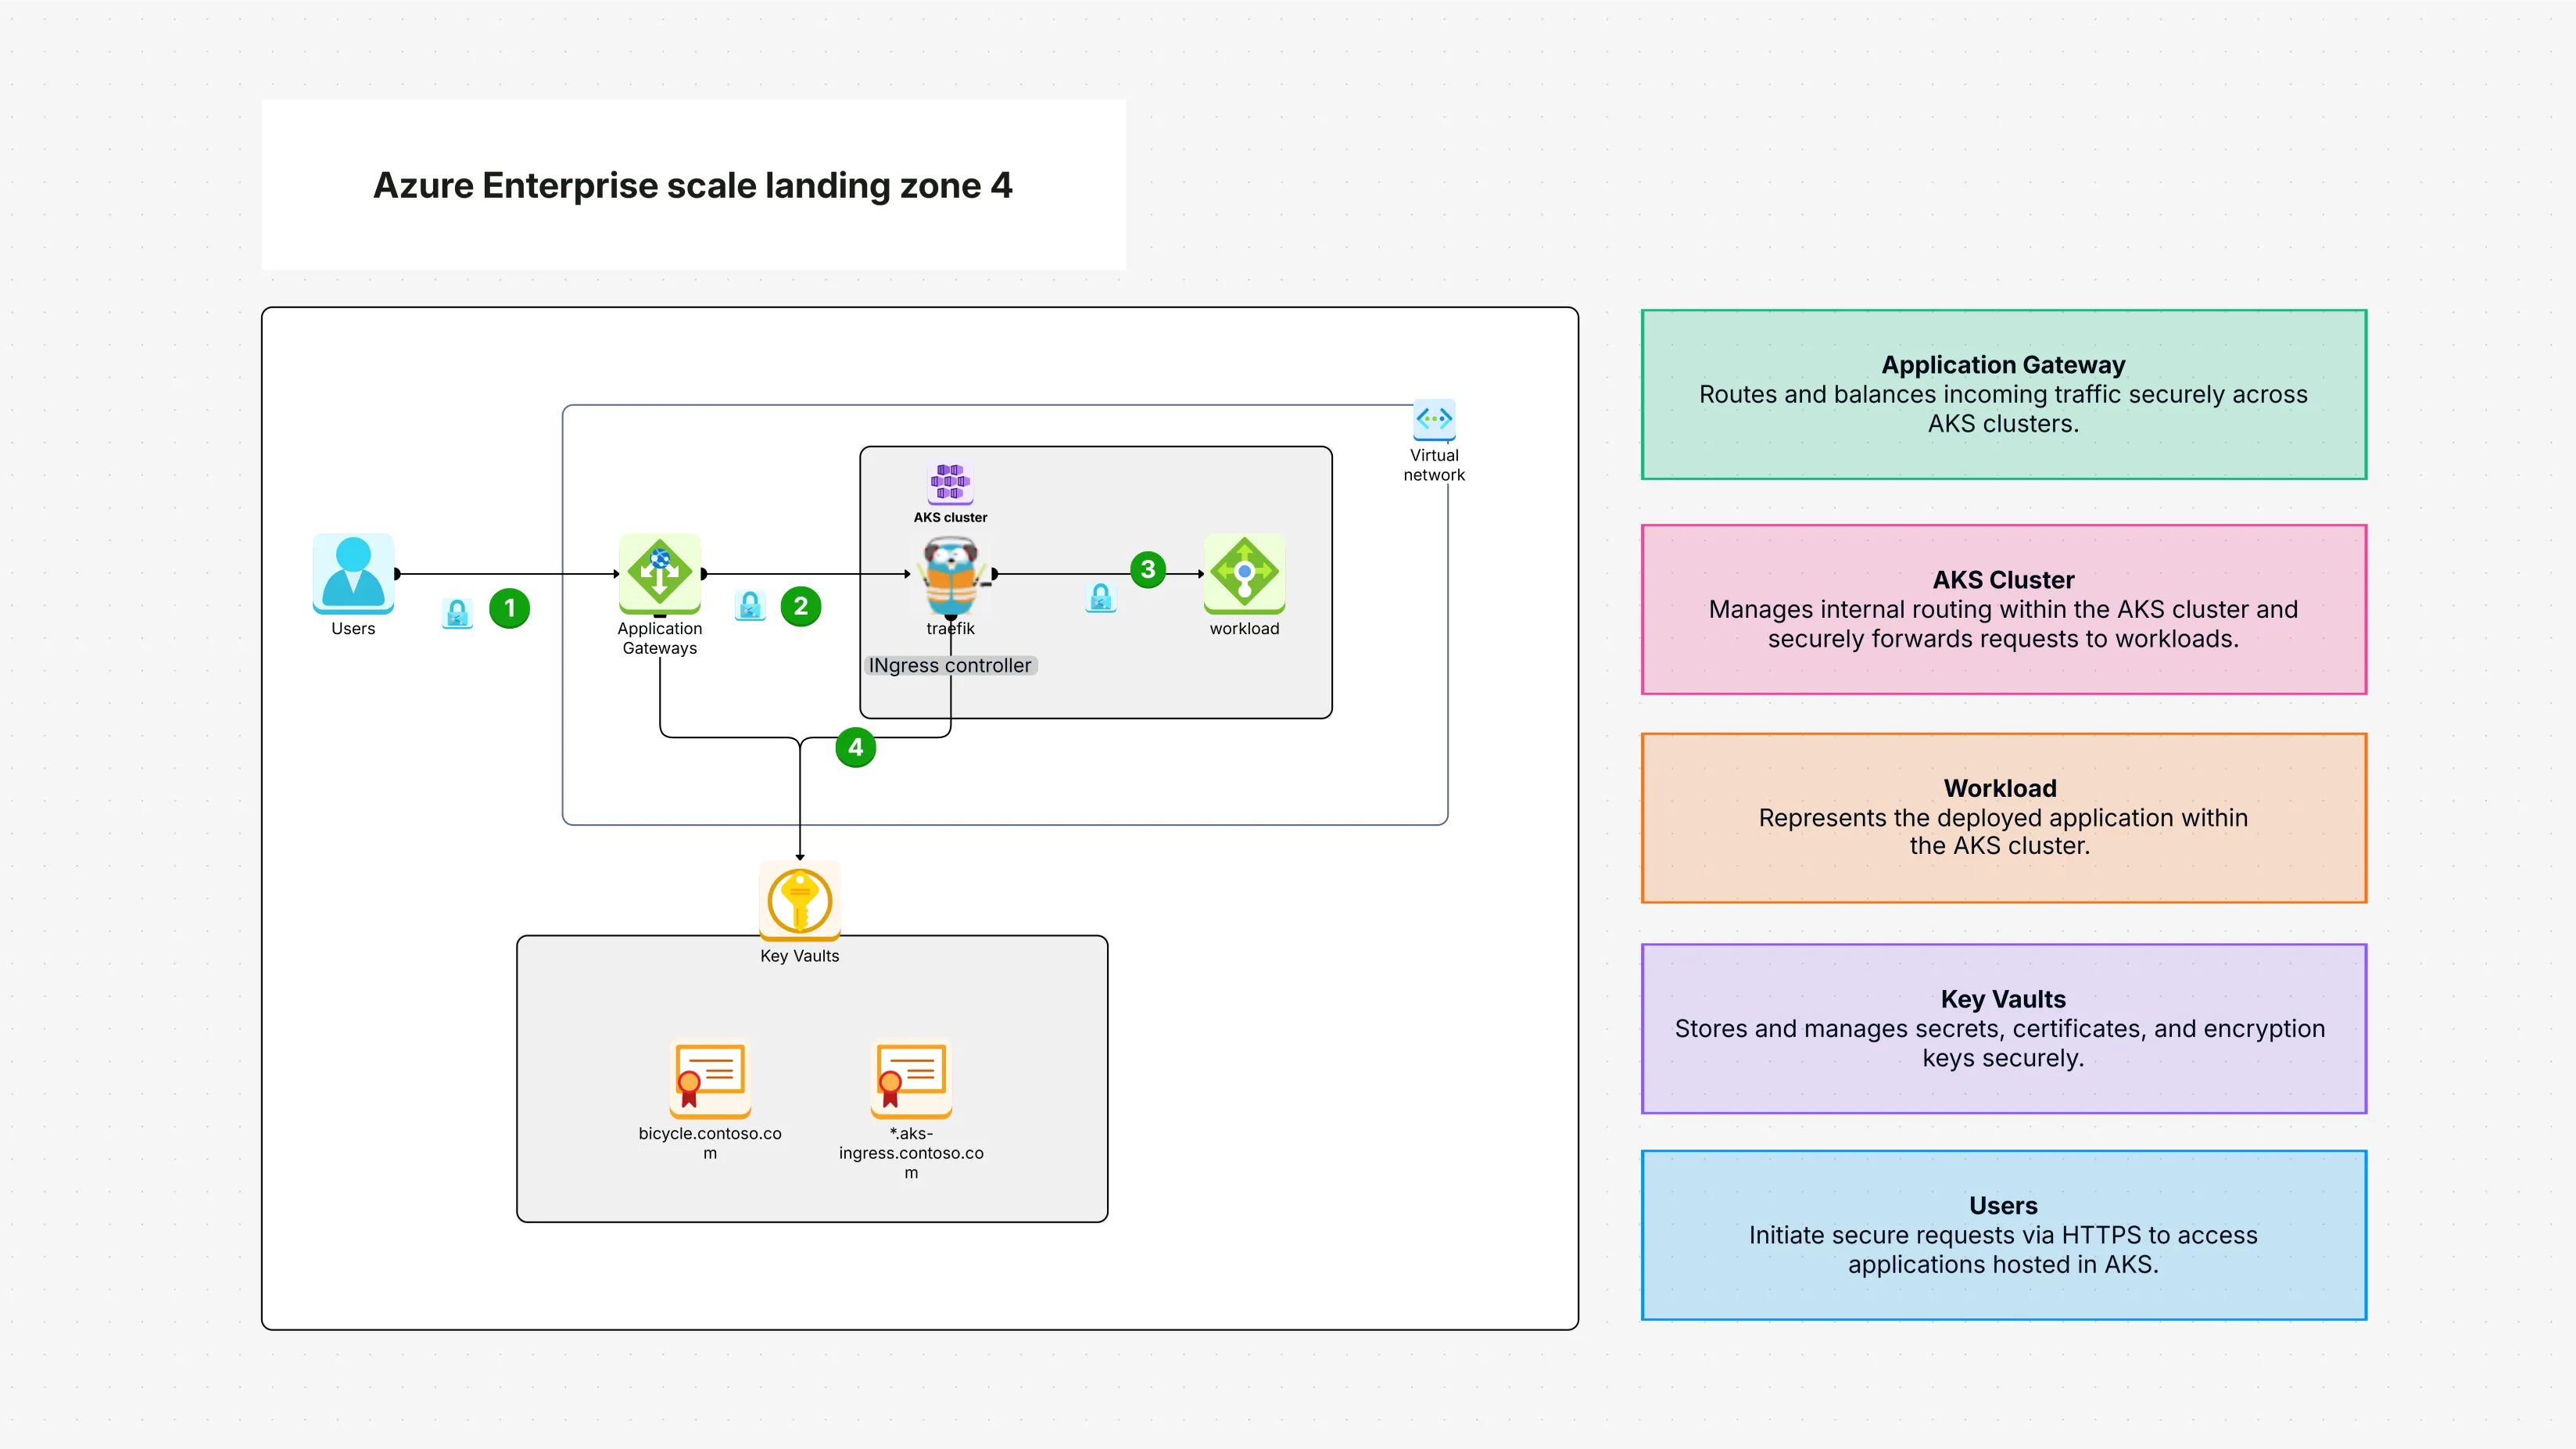Click the padlock icon before the workload
2576x1449 pixels.
(1100, 600)
